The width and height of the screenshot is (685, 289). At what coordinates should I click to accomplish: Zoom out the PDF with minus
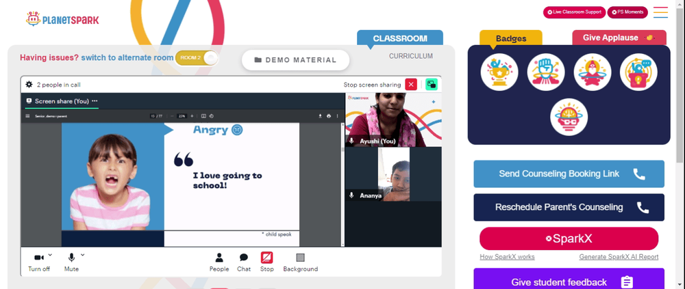point(172,116)
